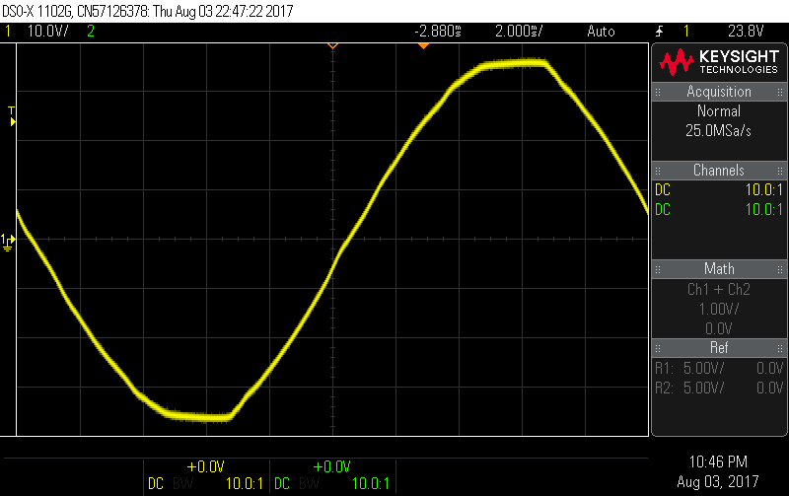Click the trigger source 1 label
Image resolution: width=789 pixels, height=496 pixels.
pos(686,32)
